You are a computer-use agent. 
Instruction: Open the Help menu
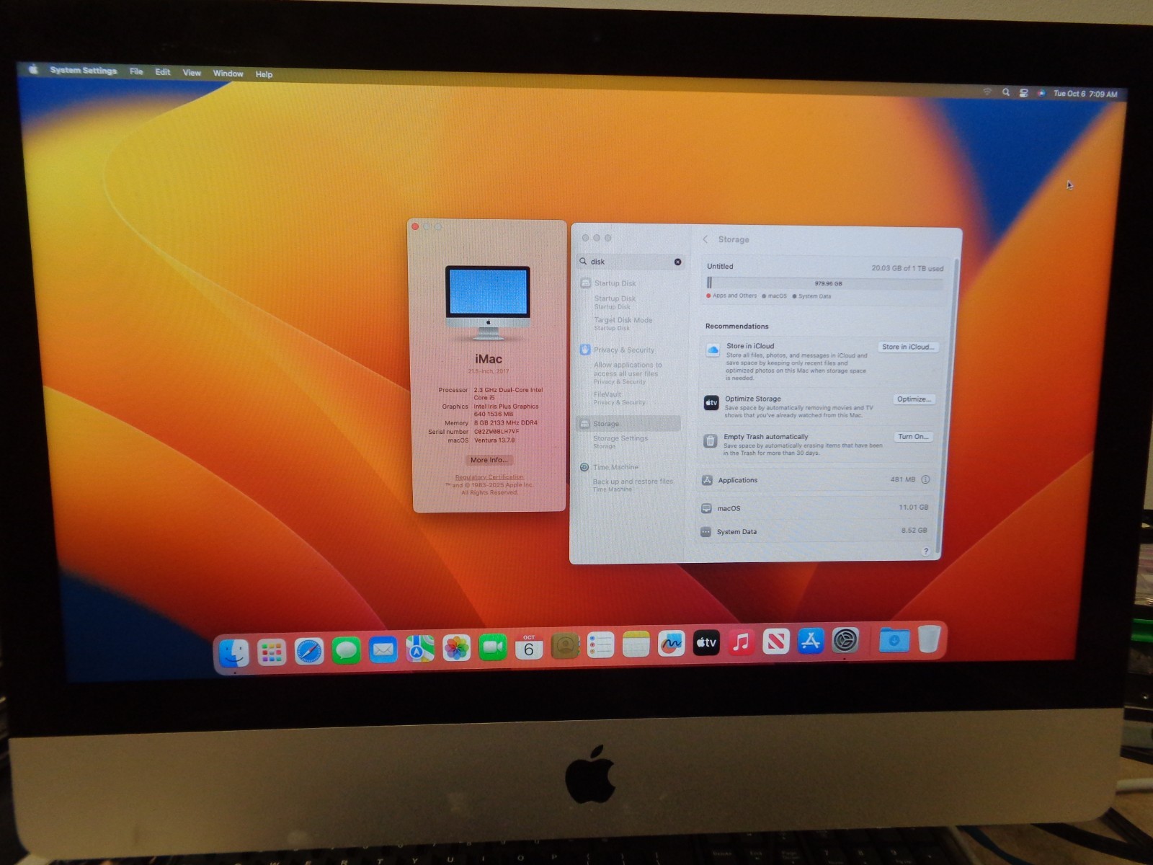point(264,74)
